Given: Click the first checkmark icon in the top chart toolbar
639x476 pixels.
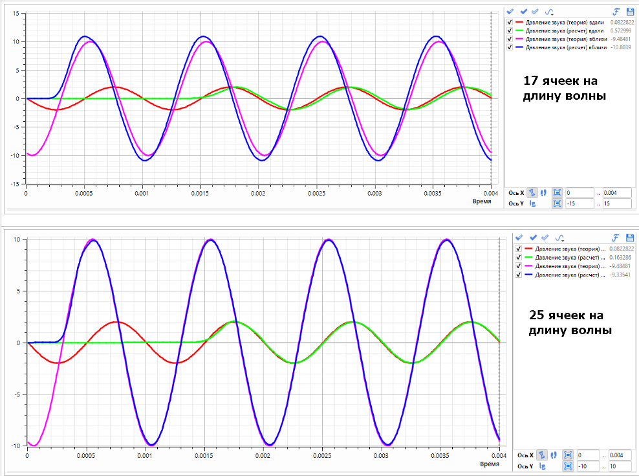Looking at the screenshot, I should pos(510,12).
